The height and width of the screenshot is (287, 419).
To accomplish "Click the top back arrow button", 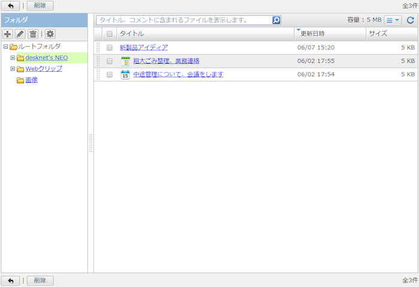I will (10, 5).
